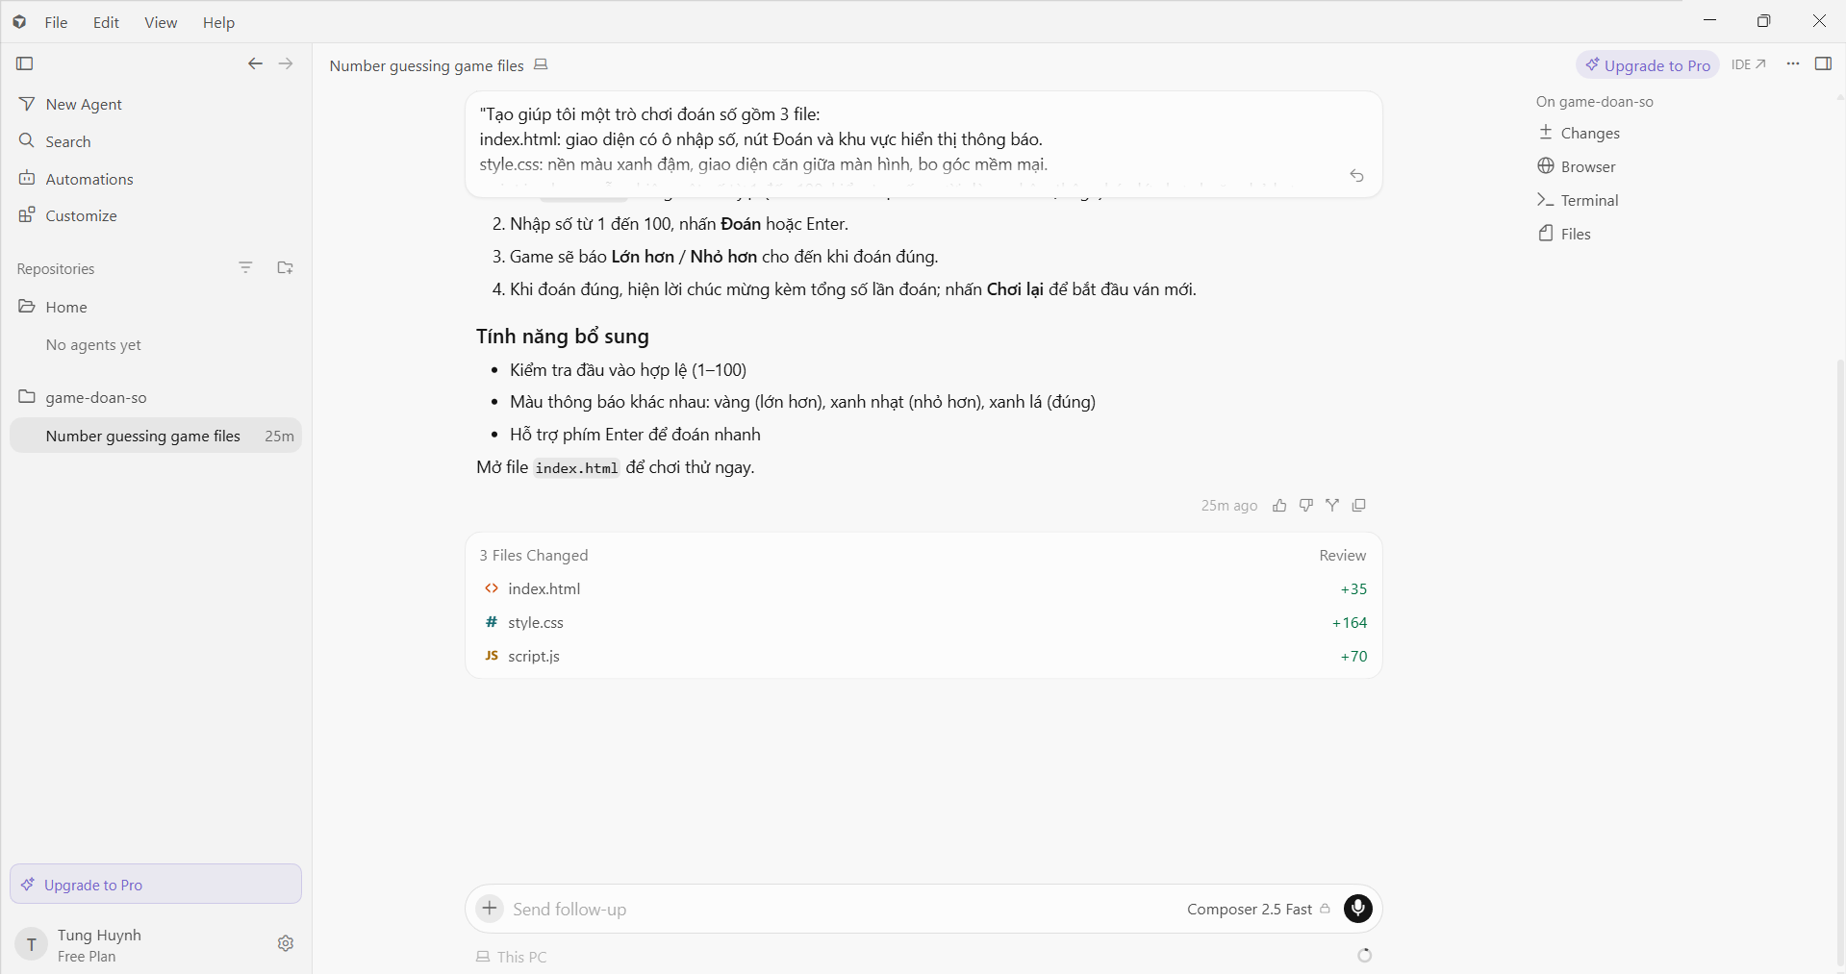Click the plus attach icon in follow-up box
The width and height of the screenshot is (1846, 974).
click(490, 909)
